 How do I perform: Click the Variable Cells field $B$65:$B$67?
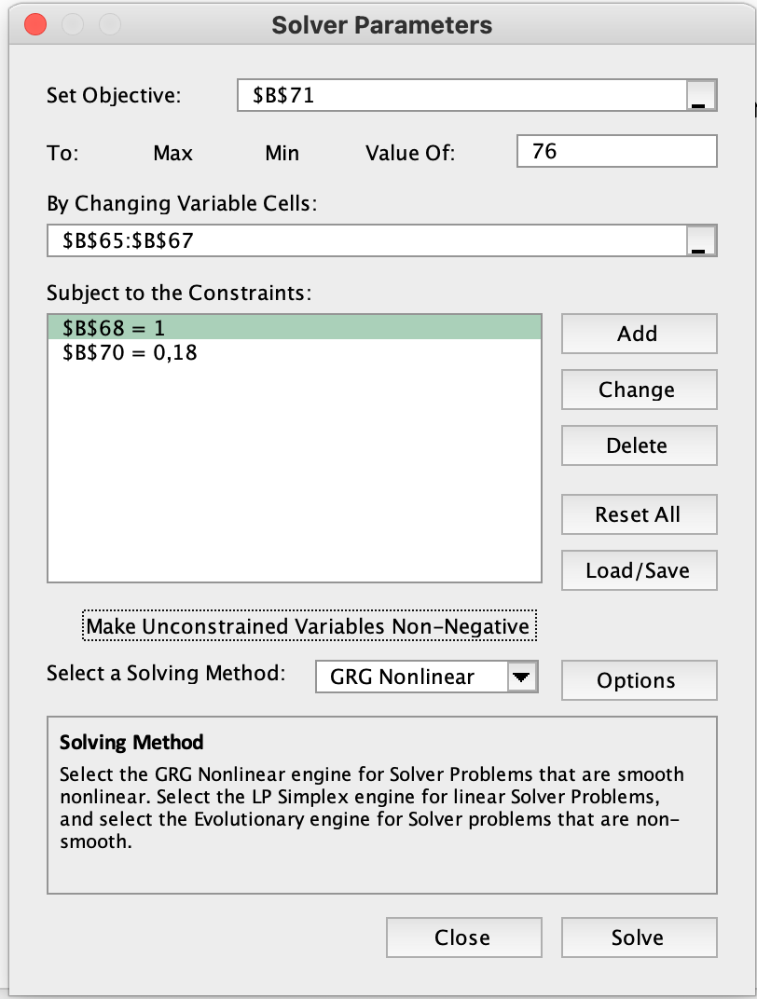(x=367, y=240)
